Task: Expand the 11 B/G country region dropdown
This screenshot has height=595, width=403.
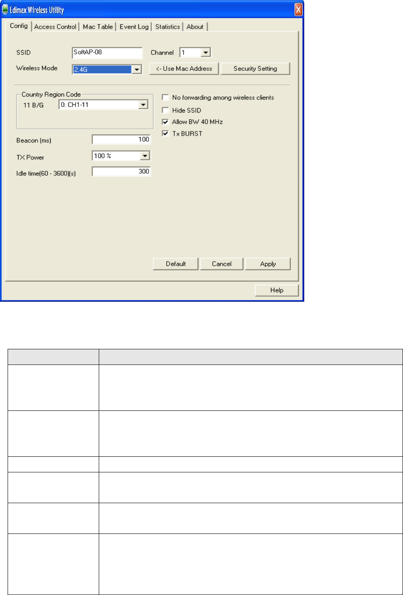Action: pyautogui.click(x=143, y=105)
